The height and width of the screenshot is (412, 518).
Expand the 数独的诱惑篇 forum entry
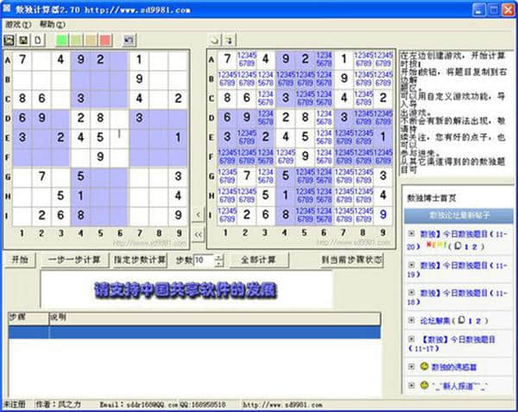click(x=411, y=367)
